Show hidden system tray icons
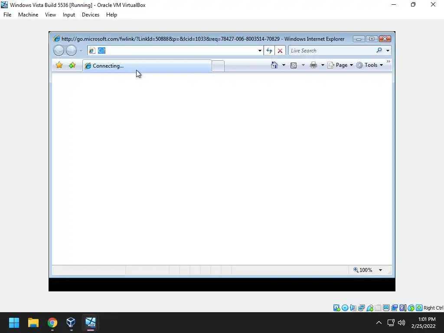The image size is (444, 333). [379, 323]
